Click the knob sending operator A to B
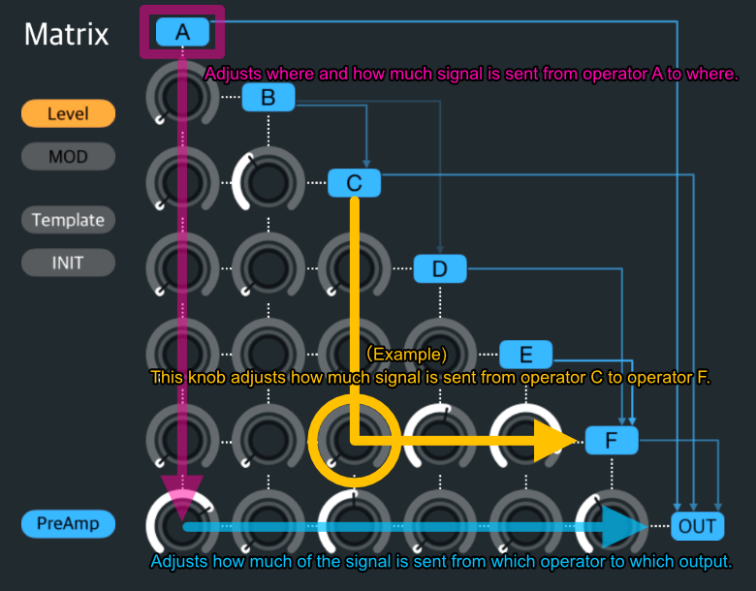The width and height of the screenshot is (756, 591). click(x=182, y=98)
